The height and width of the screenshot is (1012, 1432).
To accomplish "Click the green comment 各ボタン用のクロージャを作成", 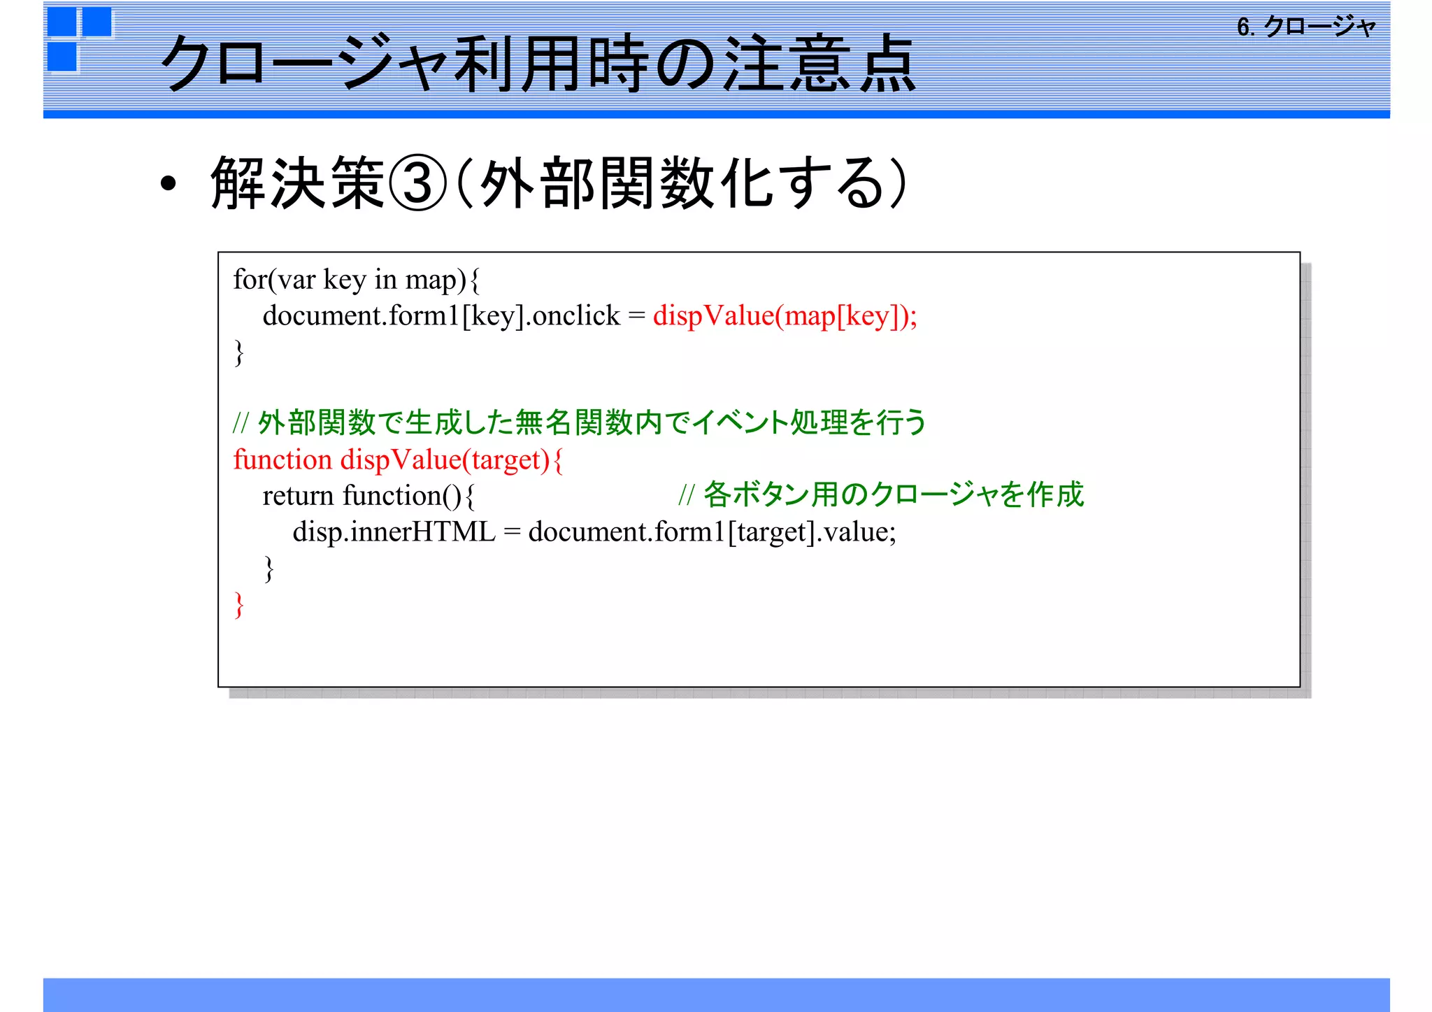I will [x=881, y=494].
